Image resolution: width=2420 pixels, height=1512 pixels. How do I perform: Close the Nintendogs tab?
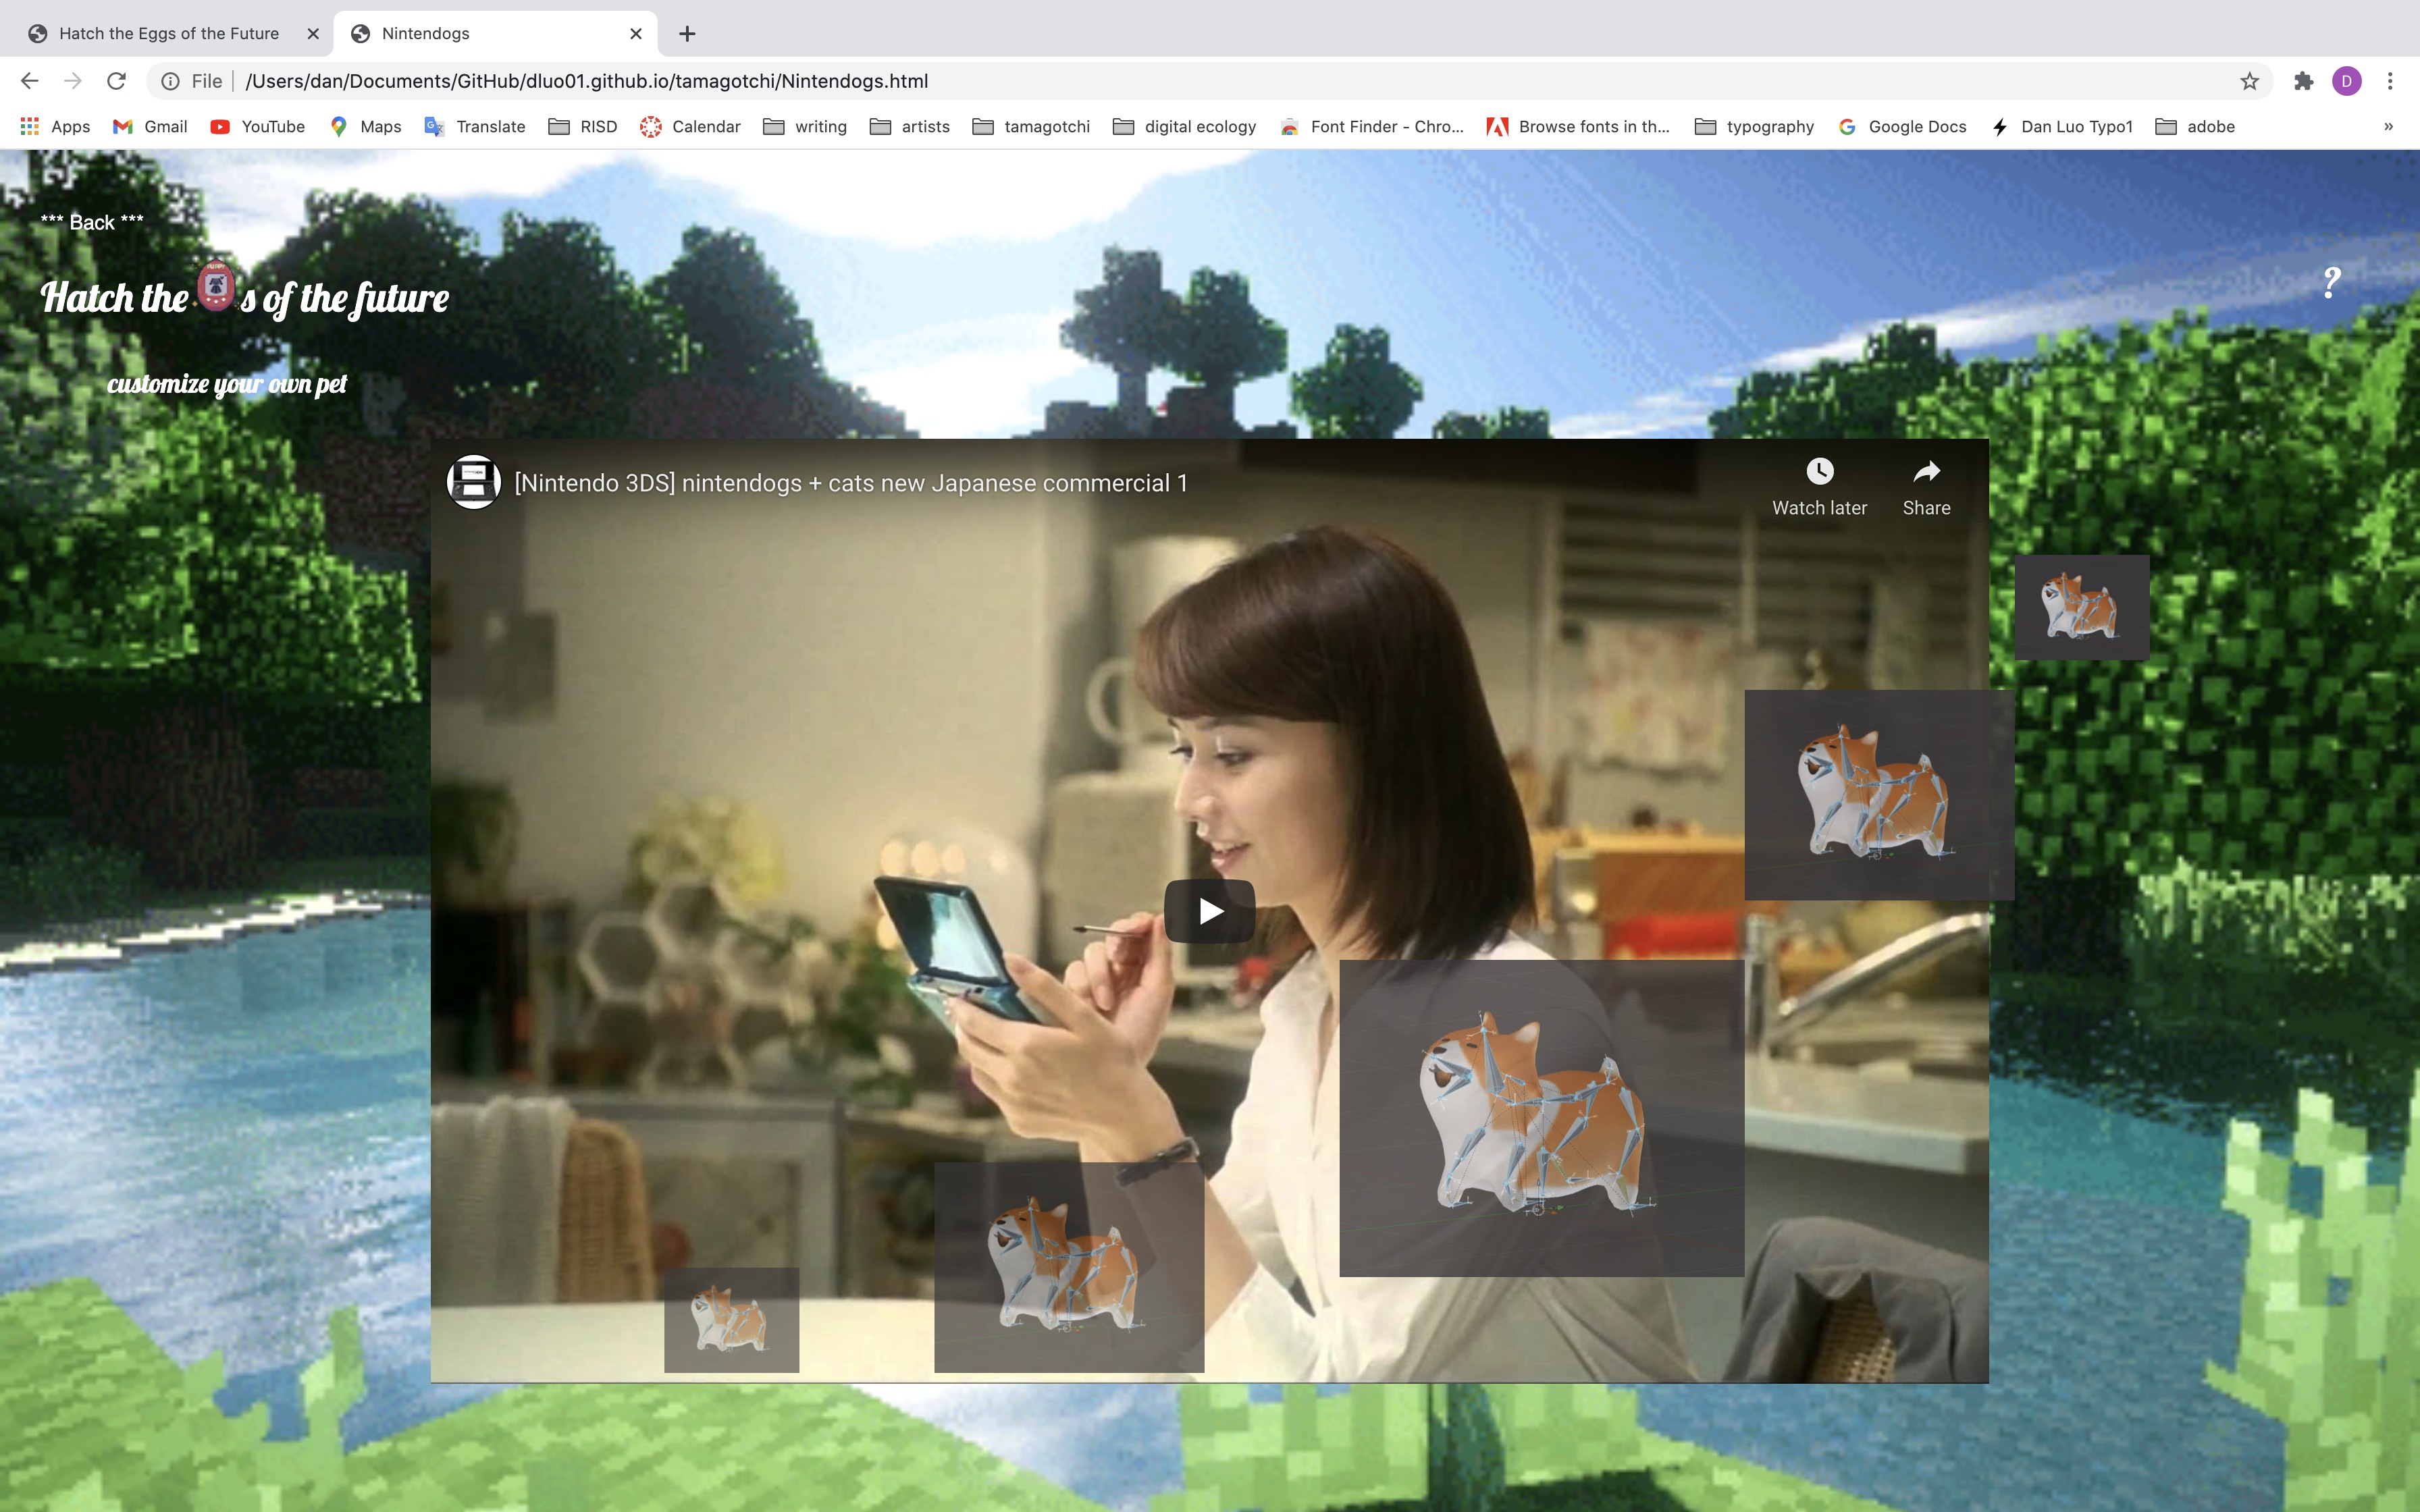(636, 34)
